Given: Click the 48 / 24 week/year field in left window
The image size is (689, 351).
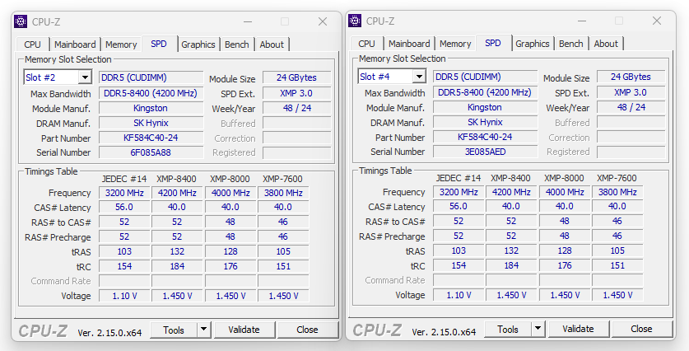Looking at the screenshot, I should (296, 108).
